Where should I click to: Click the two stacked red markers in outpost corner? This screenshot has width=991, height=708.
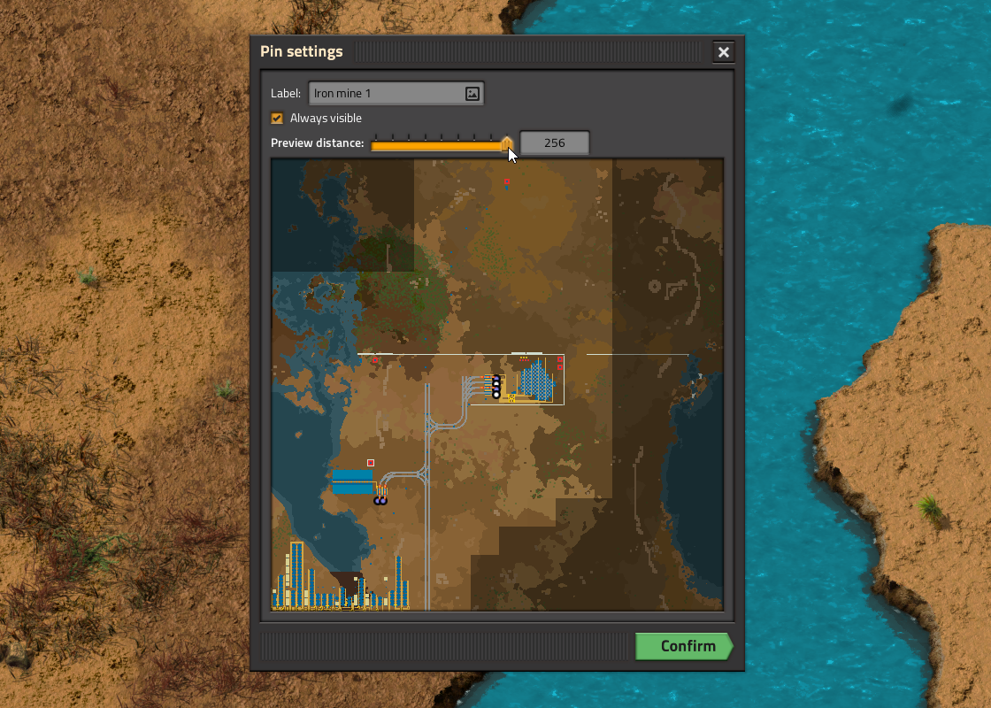pyautogui.click(x=559, y=363)
